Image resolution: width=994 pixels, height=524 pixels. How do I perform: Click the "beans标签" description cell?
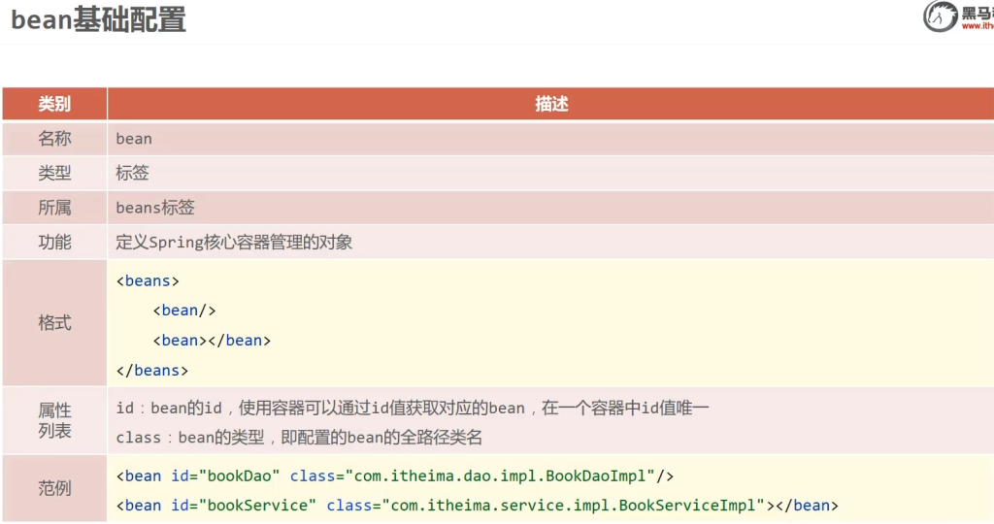coord(155,208)
